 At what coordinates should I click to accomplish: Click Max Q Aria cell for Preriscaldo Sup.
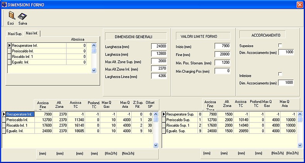coord(288,120)
